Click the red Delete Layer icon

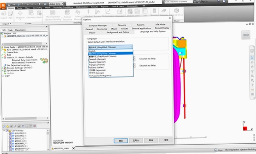click(34, 126)
